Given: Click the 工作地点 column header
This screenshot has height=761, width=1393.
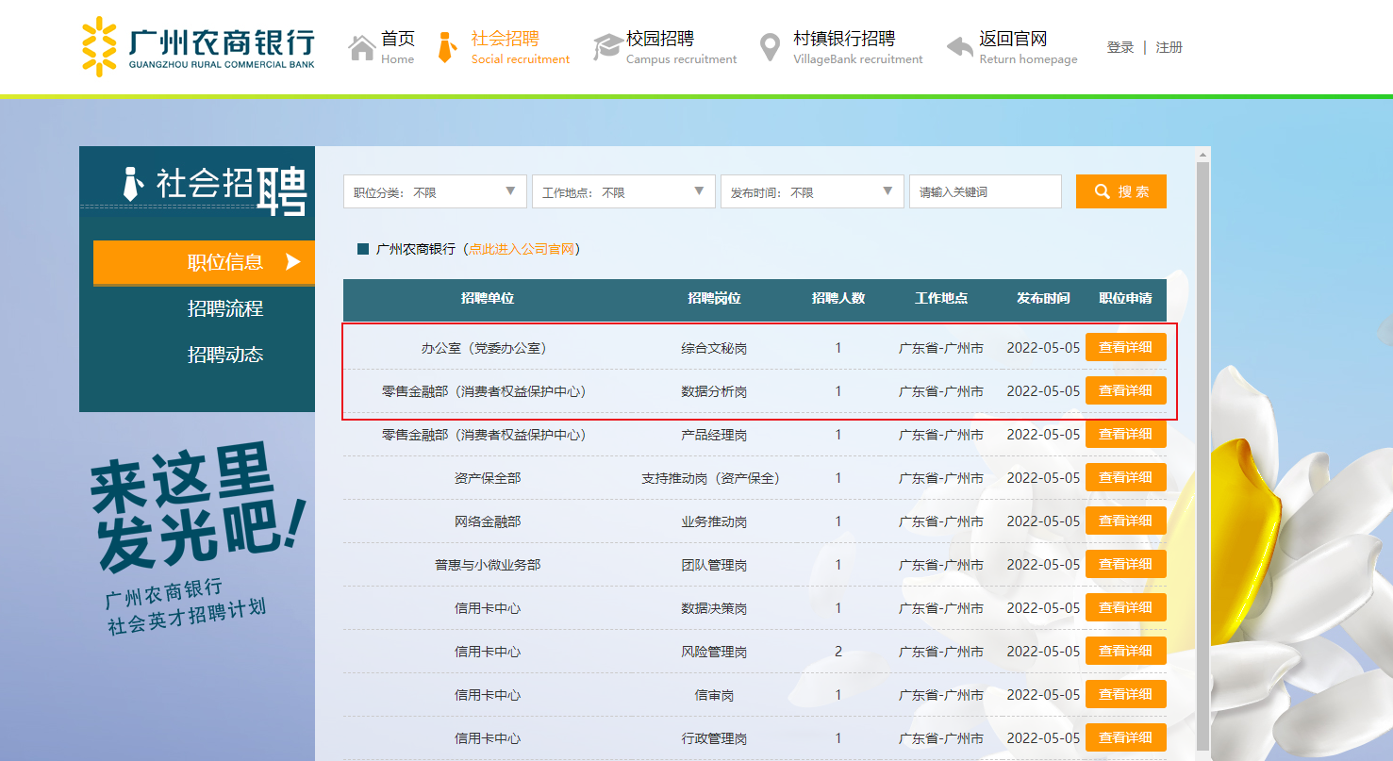Looking at the screenshot, I should coord(941,298).
